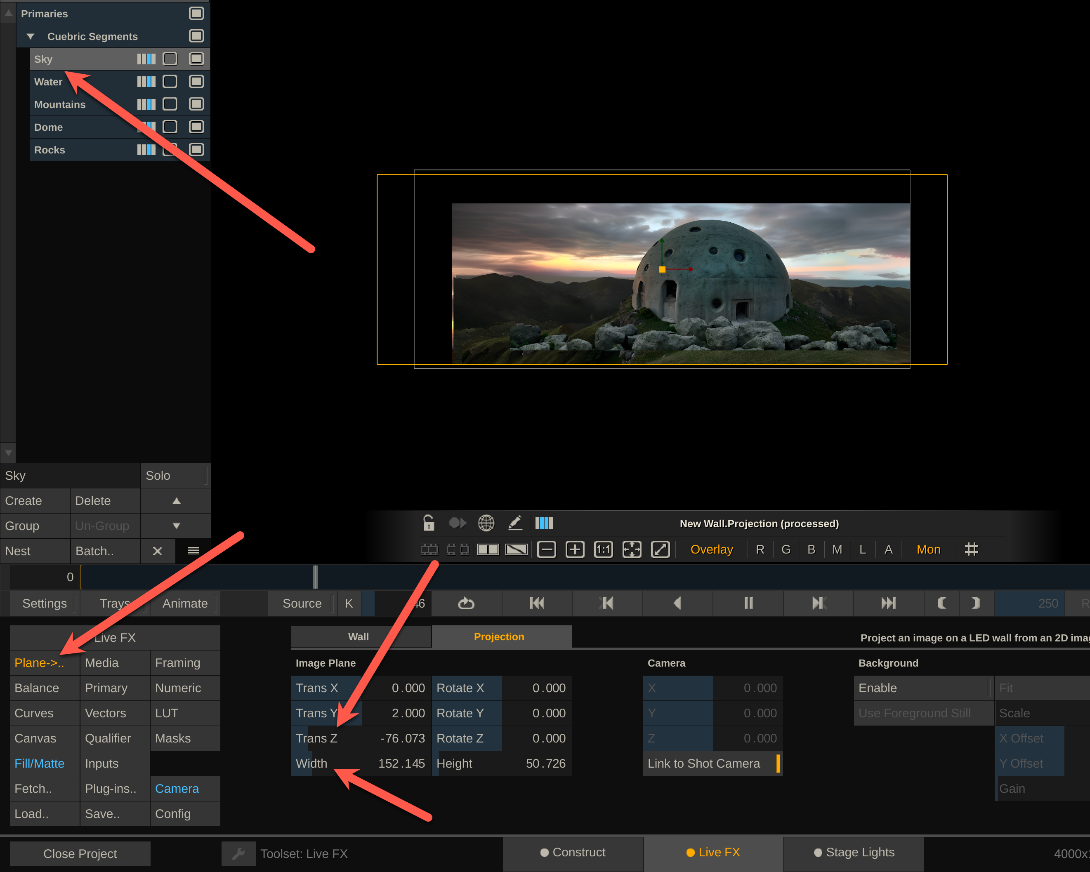This screenshot has width=1090, height=872.
Task: Zoom out with the minus icon
Action: pyautogui.click(x=546, y=549)
